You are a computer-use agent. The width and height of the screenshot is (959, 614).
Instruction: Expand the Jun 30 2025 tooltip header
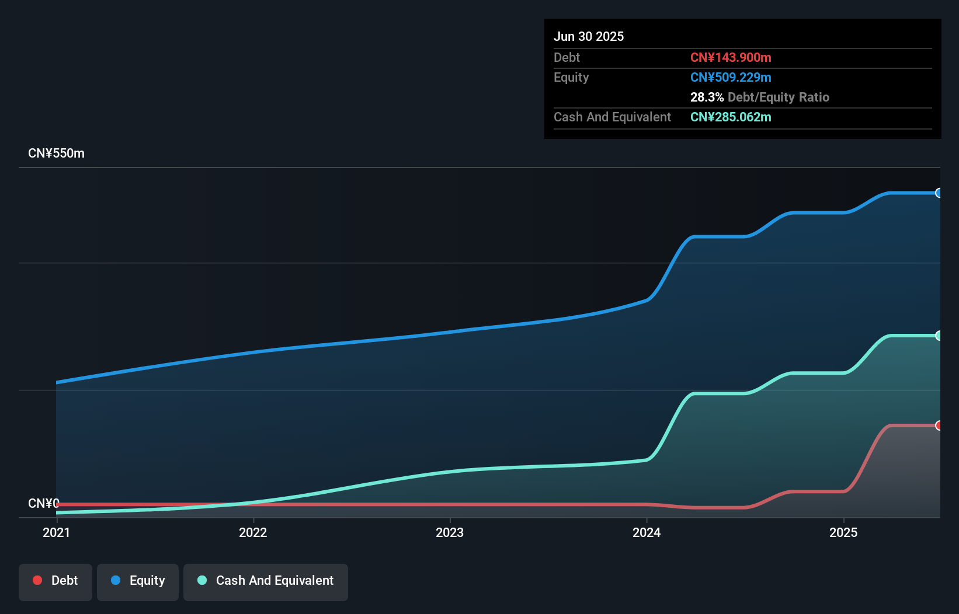click(589, 36)
